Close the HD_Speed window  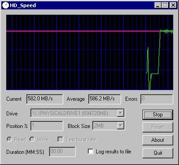pos(173,5)
